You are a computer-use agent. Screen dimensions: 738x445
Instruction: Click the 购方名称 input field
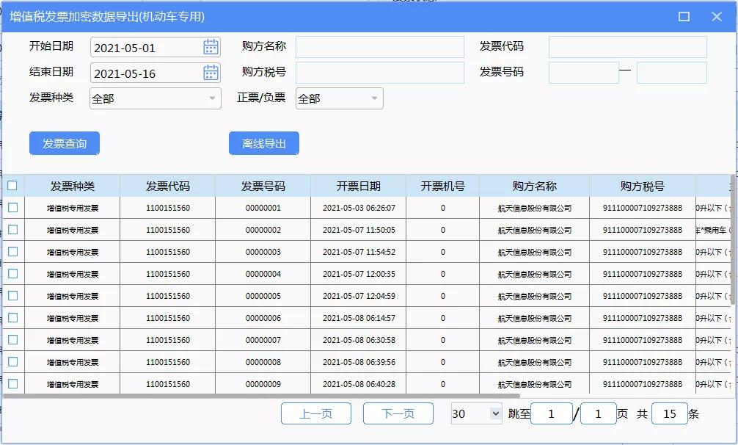coord(378,46)
